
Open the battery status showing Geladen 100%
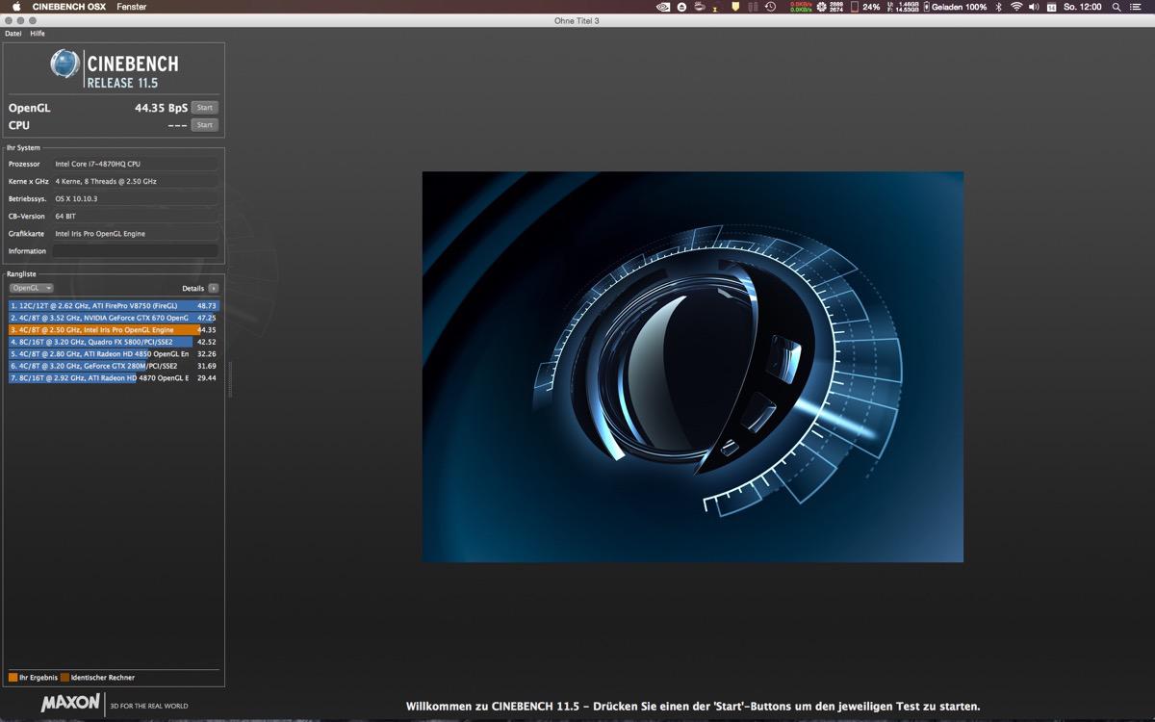(955, 7)
